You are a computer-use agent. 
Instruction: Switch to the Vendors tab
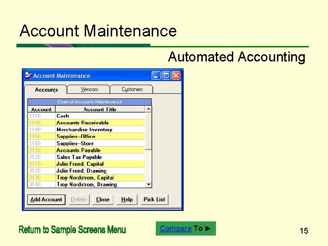click(x=89, y=89)
